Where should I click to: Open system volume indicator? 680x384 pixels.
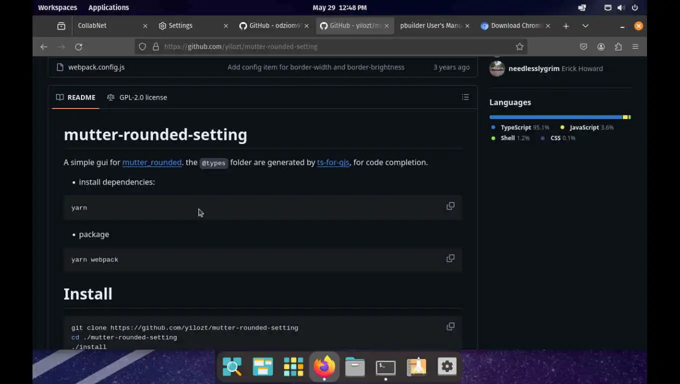pos(621,7)
